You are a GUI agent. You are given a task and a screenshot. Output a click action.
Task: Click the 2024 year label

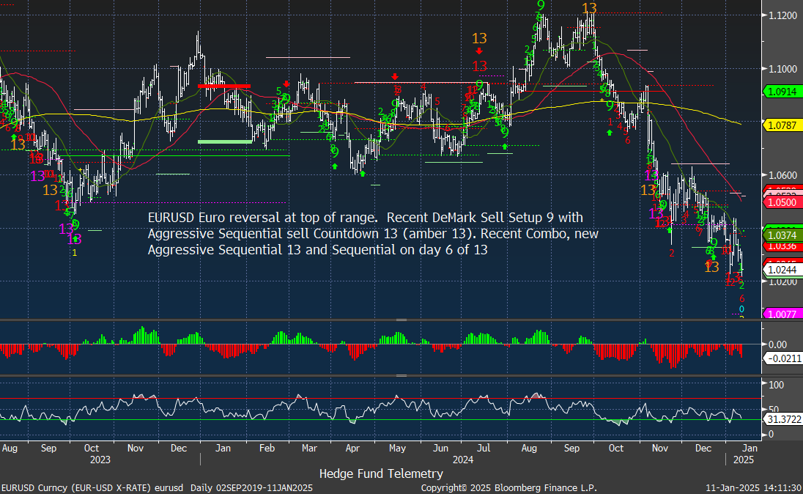pos(463,460)
